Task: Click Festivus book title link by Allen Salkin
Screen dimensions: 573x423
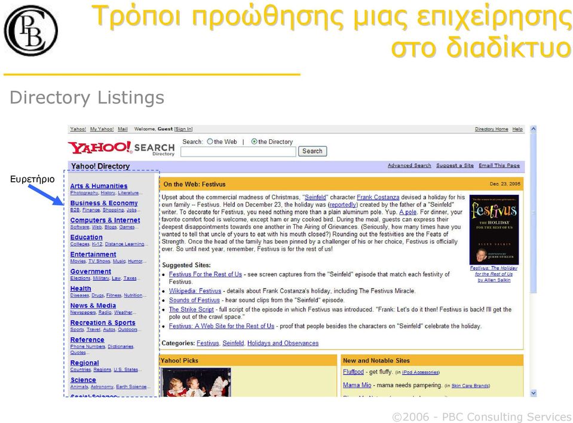Action: [x=494, y=274]
